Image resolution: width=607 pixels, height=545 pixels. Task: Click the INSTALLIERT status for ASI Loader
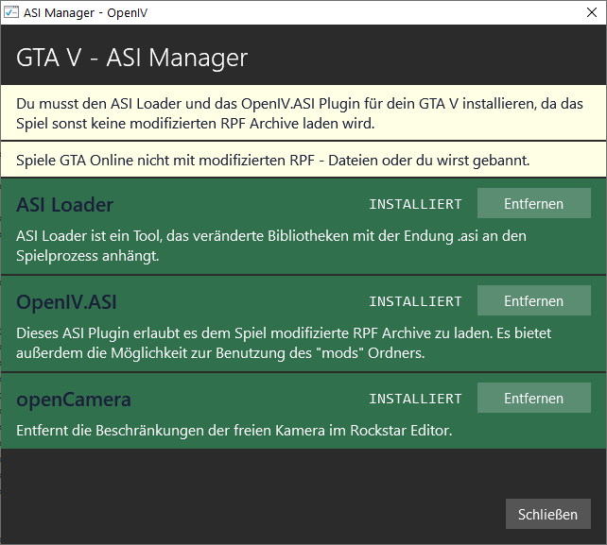click(x=415, y=205)
